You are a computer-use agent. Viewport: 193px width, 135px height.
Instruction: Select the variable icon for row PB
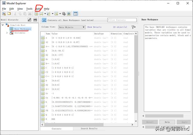43,111
